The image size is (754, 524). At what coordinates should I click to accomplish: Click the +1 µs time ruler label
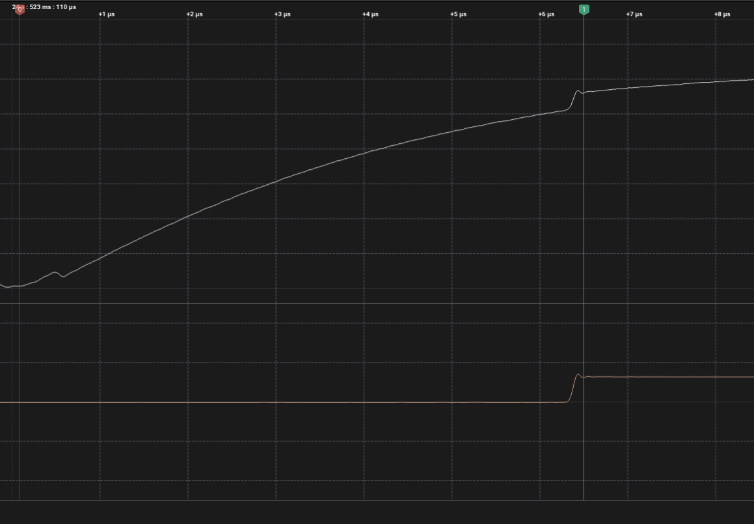(x=107, y=14)
